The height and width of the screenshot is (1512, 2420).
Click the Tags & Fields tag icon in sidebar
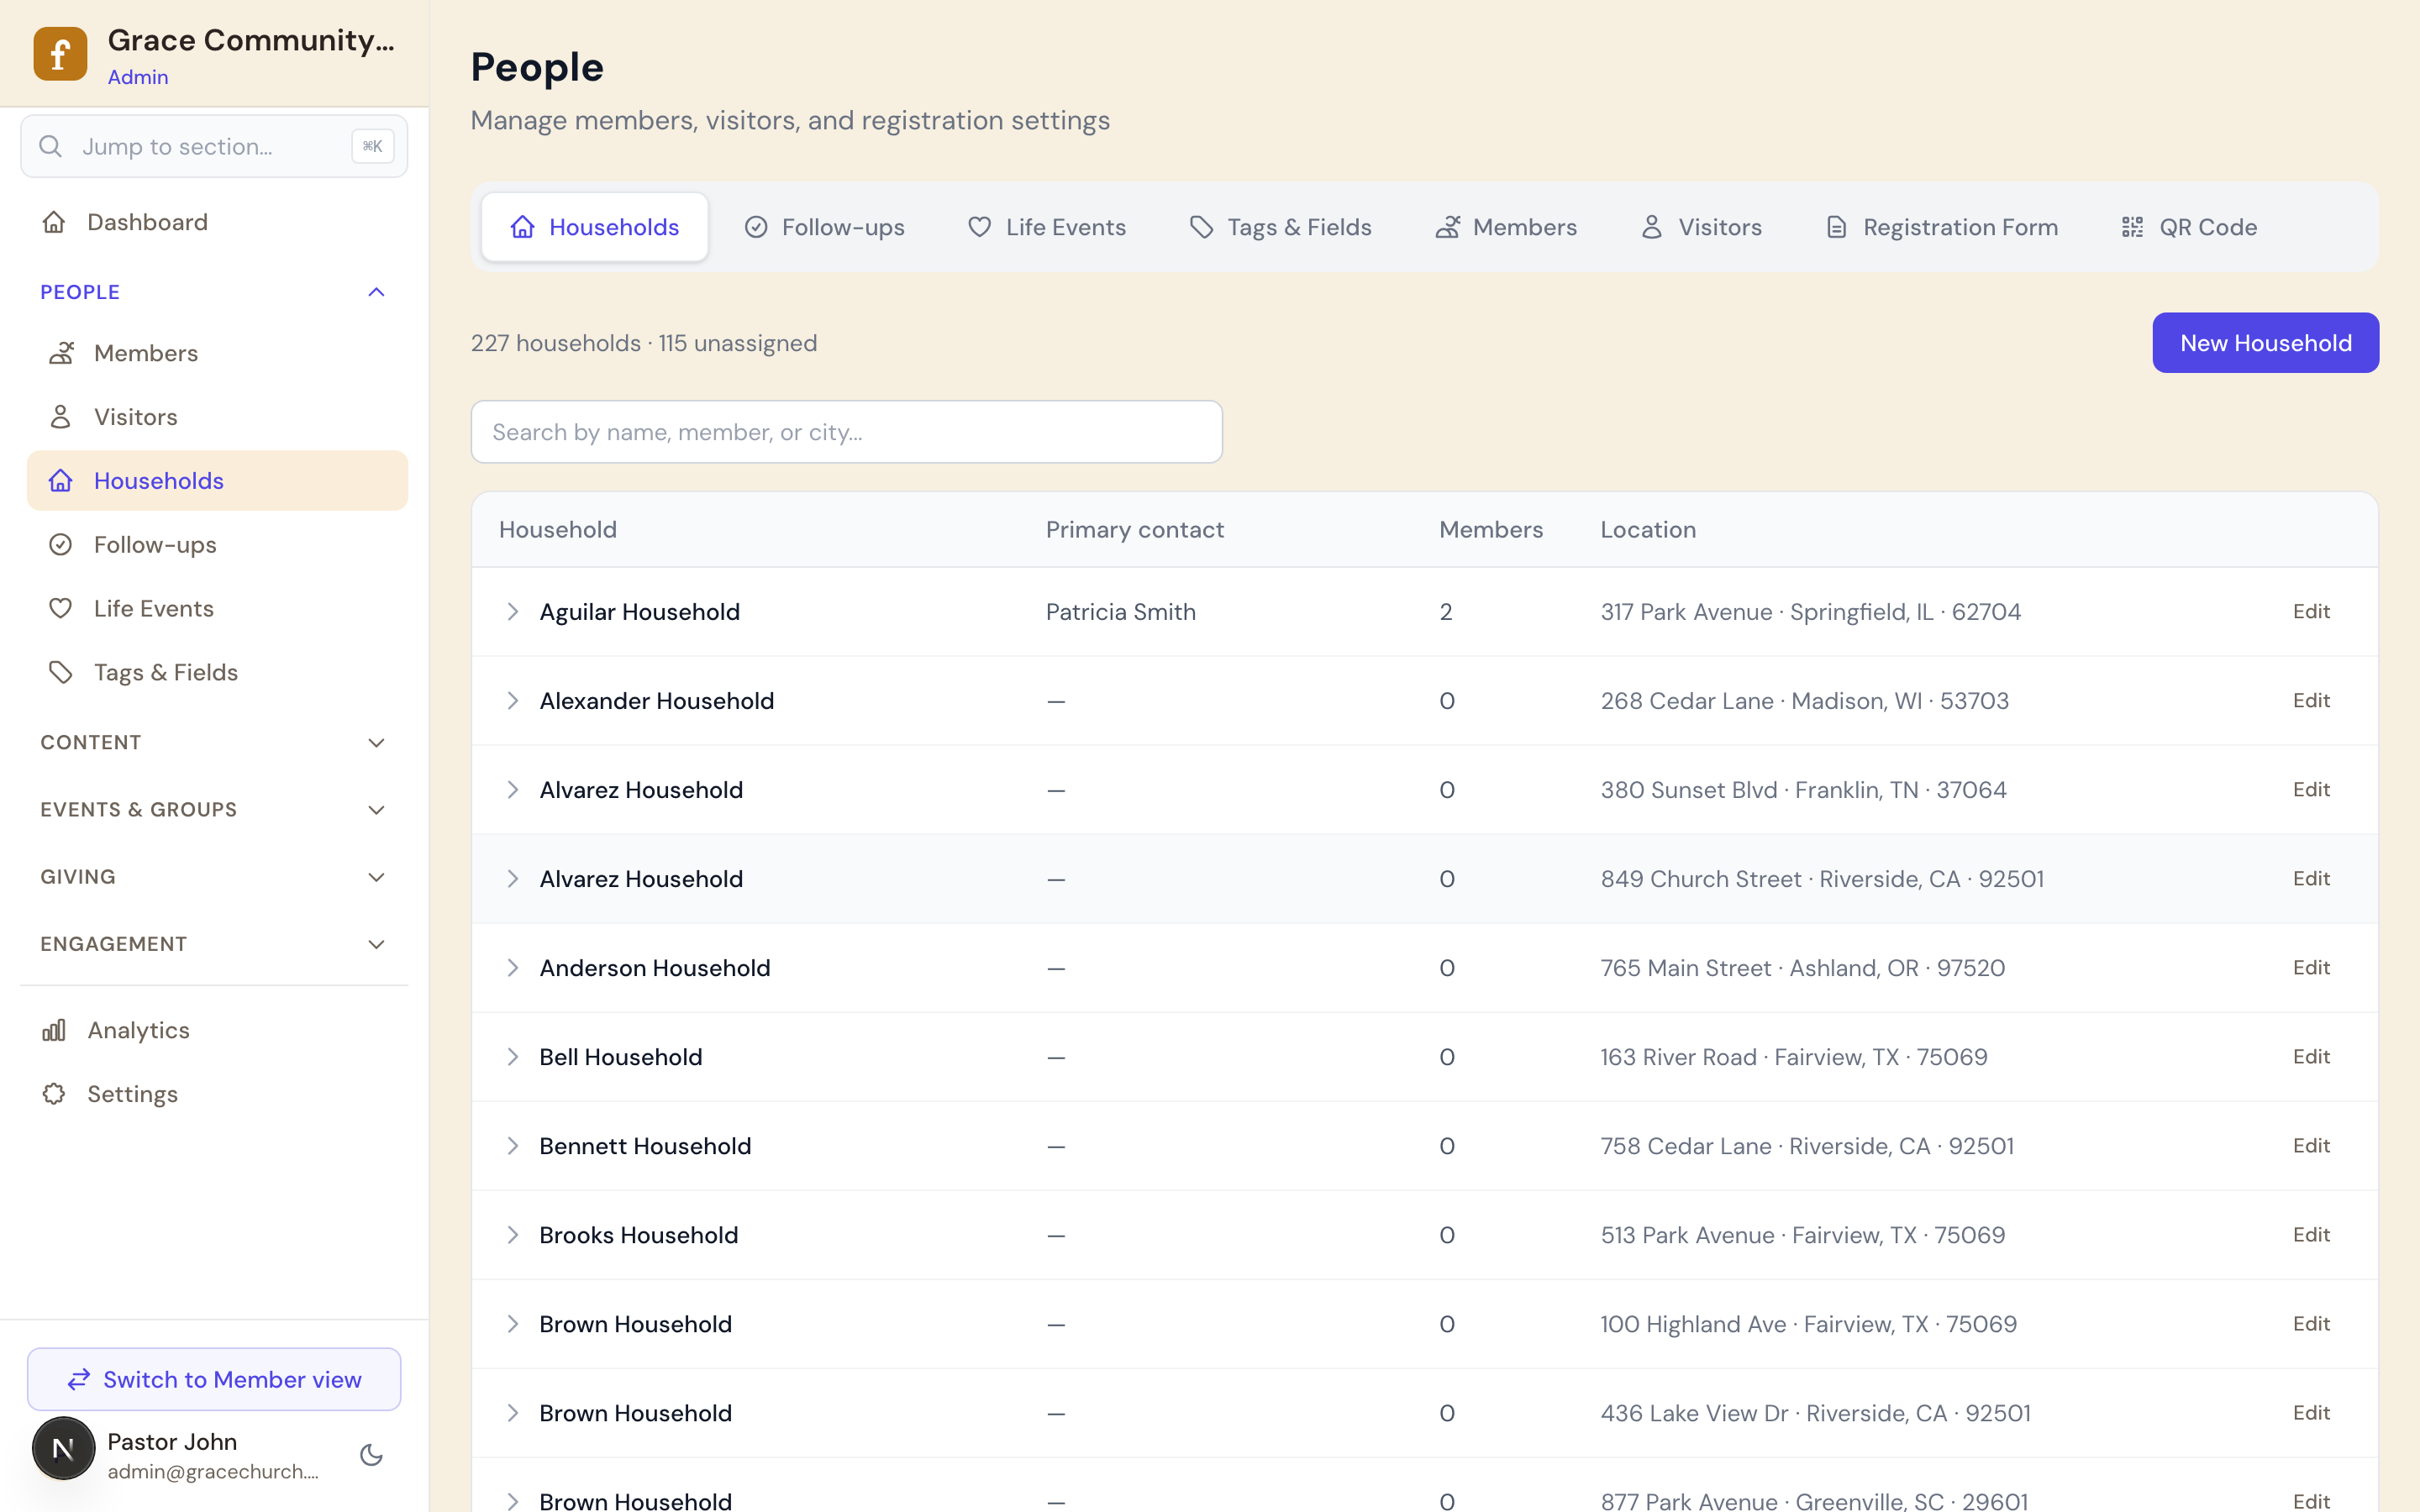[61, 673]
